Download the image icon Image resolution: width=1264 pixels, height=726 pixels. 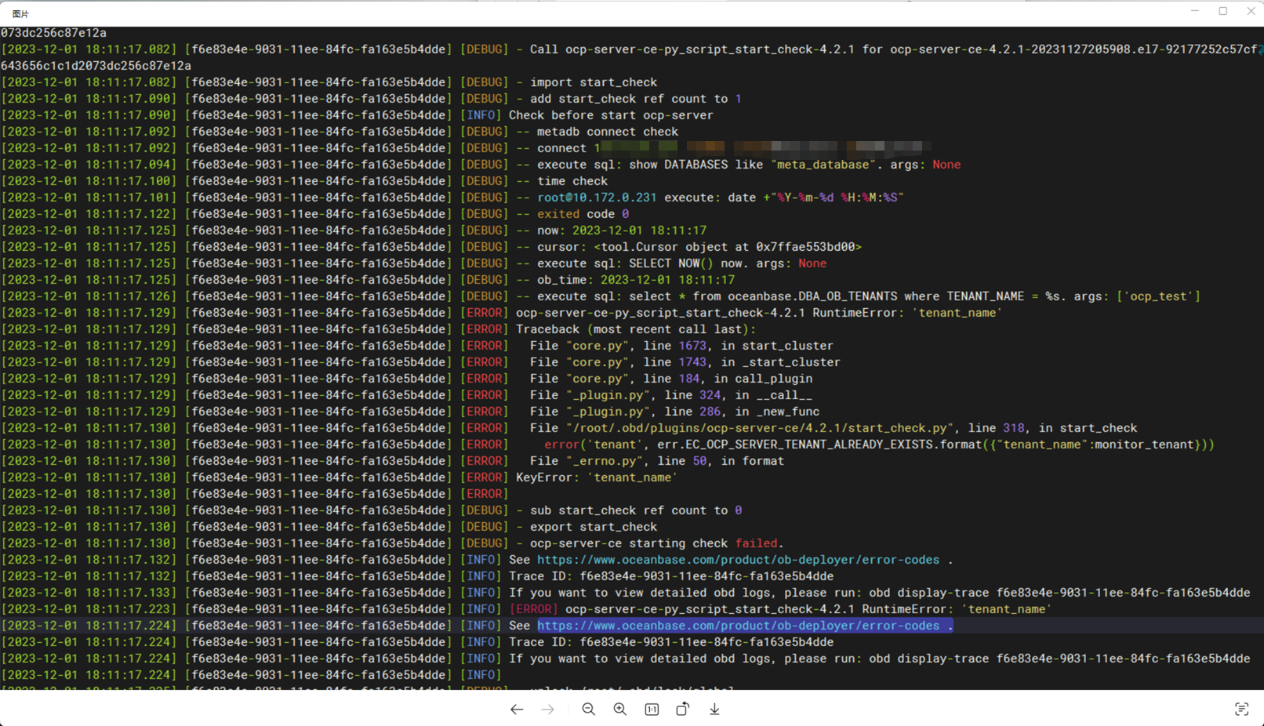click(714, 710)
